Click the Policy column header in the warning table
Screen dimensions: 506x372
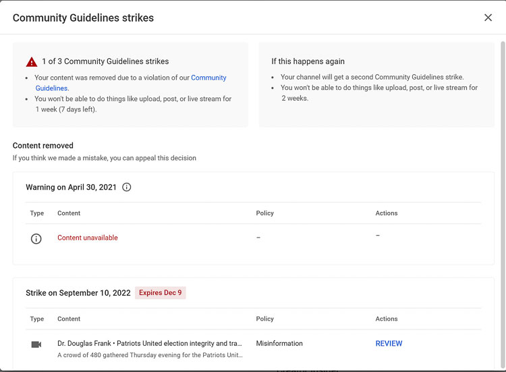pos(264,213)
